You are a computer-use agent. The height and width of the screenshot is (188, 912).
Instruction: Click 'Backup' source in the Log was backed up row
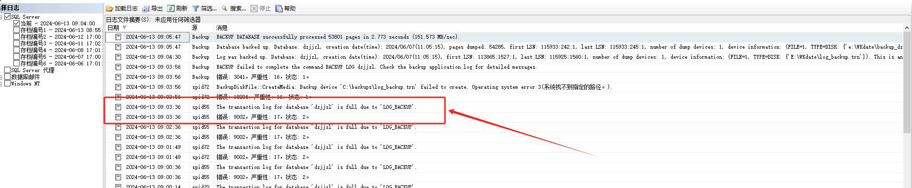tap(200, 57)
